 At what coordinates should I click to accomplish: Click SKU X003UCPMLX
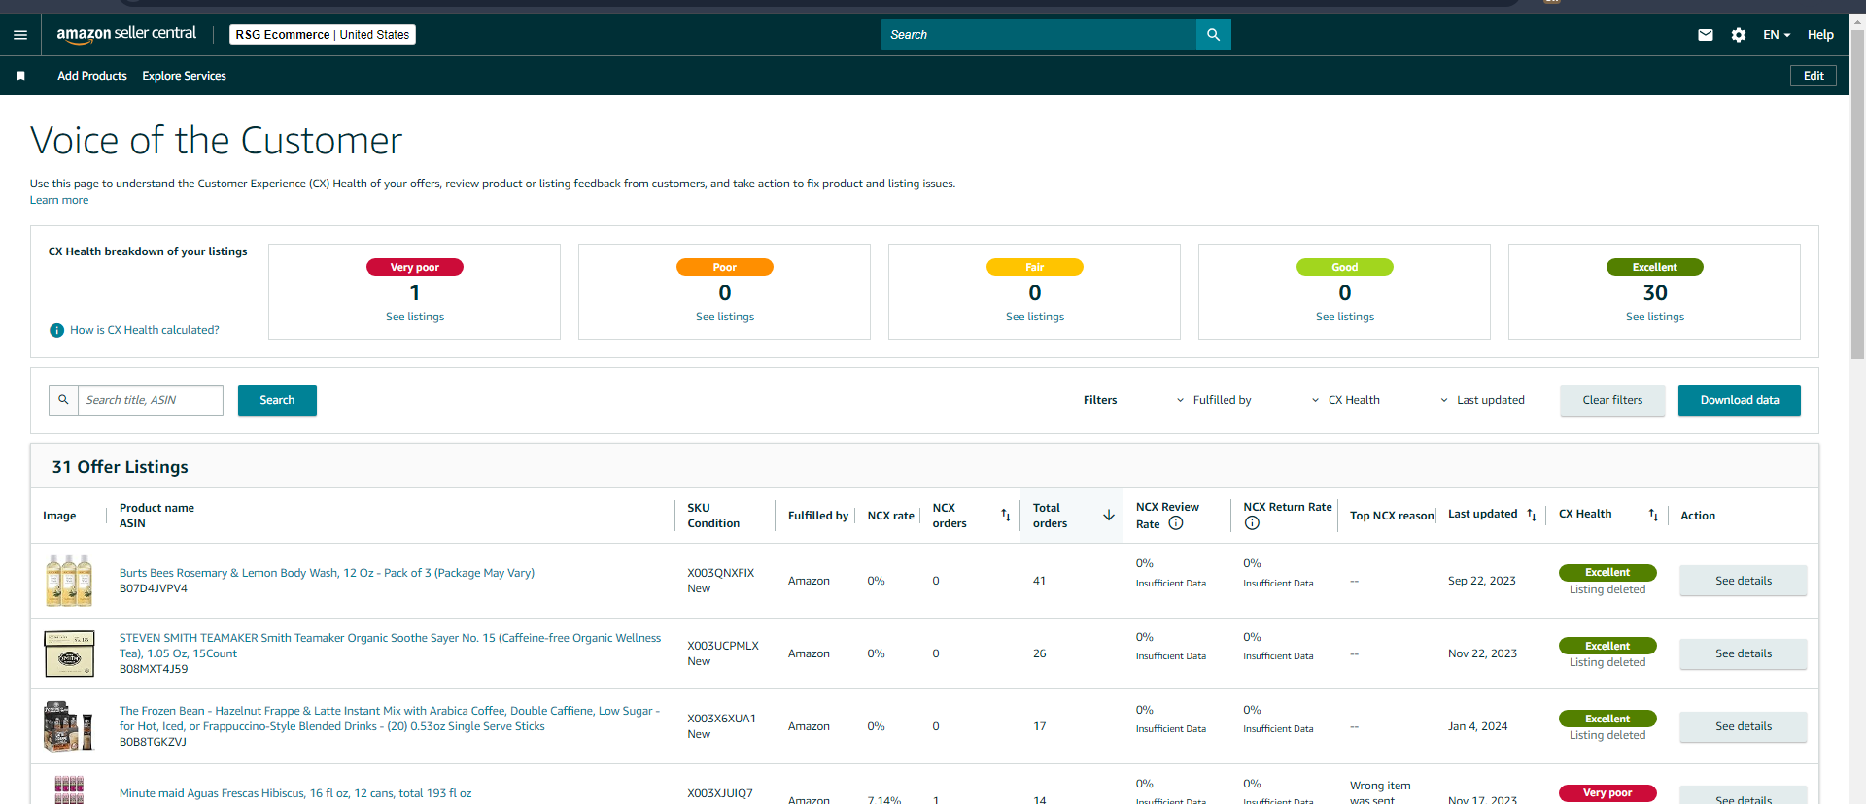point(723,646)
